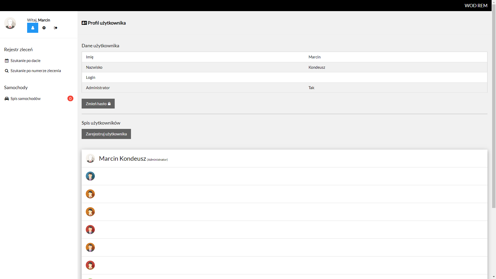The width and height of the screenshot is (496, 279).
Task: Click the blue user profile icon
Action: [33, 28]
